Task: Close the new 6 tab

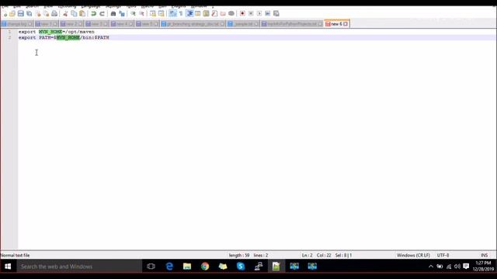Action: [346, 24]
